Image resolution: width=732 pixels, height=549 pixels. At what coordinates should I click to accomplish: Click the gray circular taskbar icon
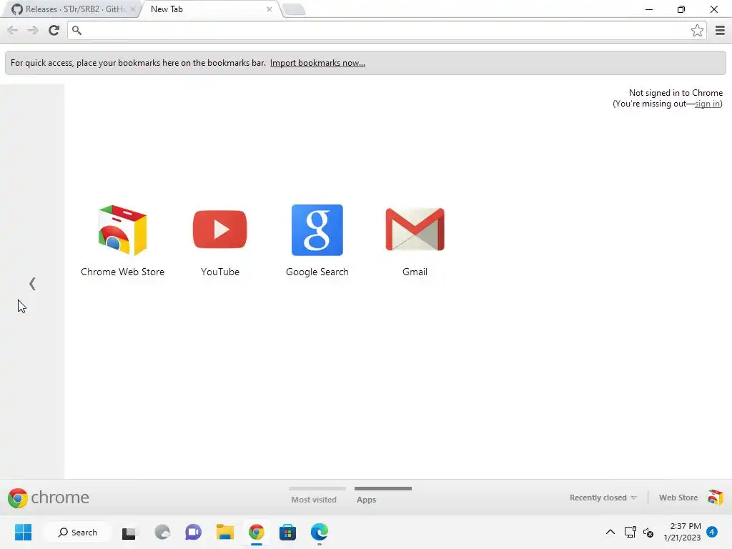tap(162, 532)
